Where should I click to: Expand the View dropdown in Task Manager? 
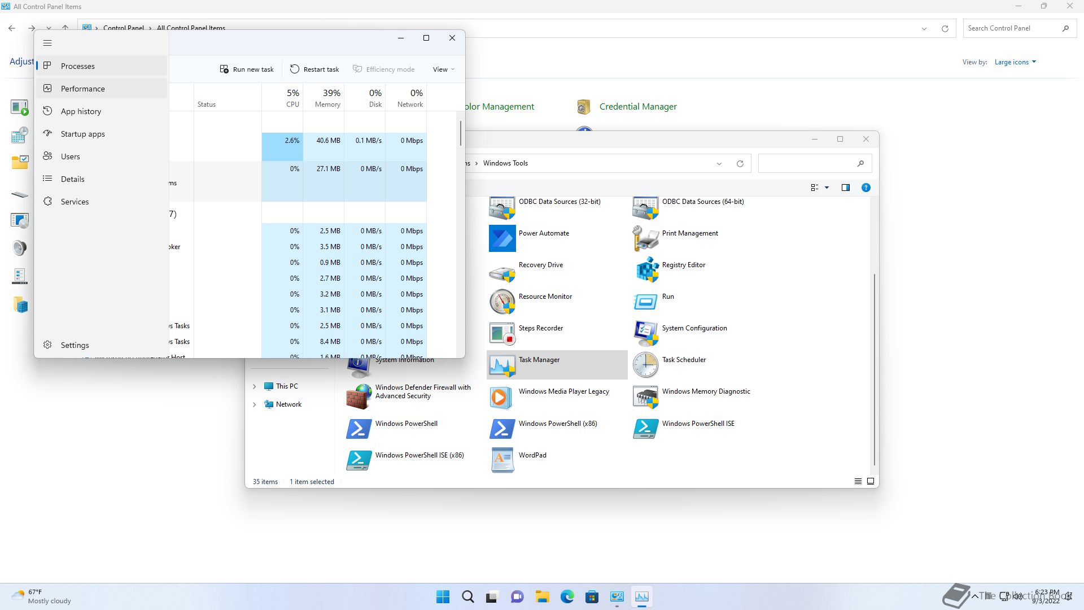pos(444,69)
